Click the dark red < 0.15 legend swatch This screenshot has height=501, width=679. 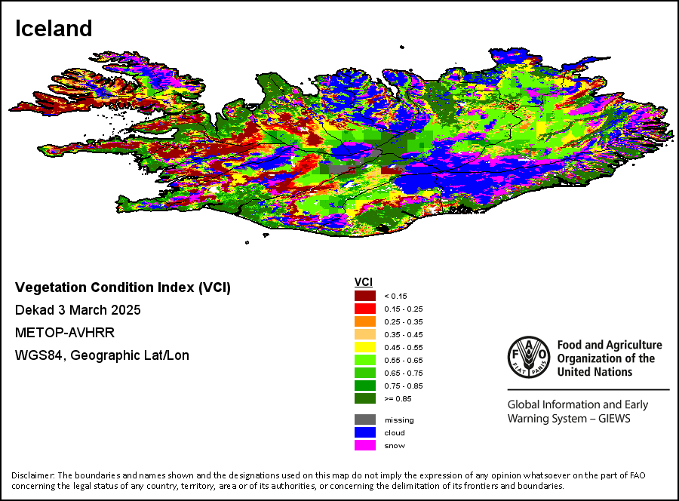point(365,296)
